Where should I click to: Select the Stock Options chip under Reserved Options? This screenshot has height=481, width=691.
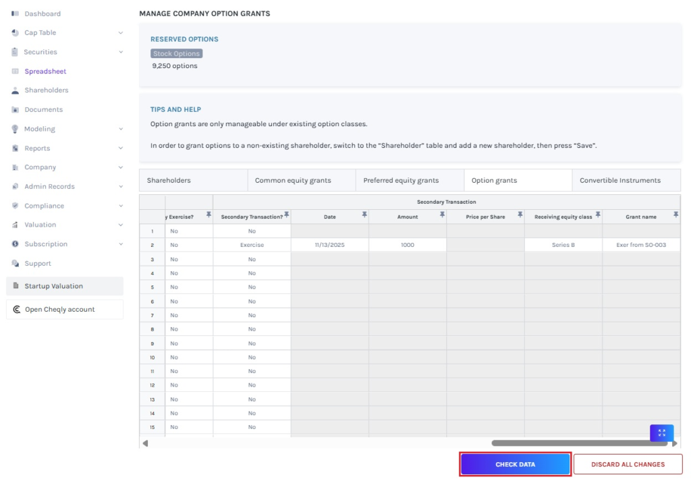175,53
